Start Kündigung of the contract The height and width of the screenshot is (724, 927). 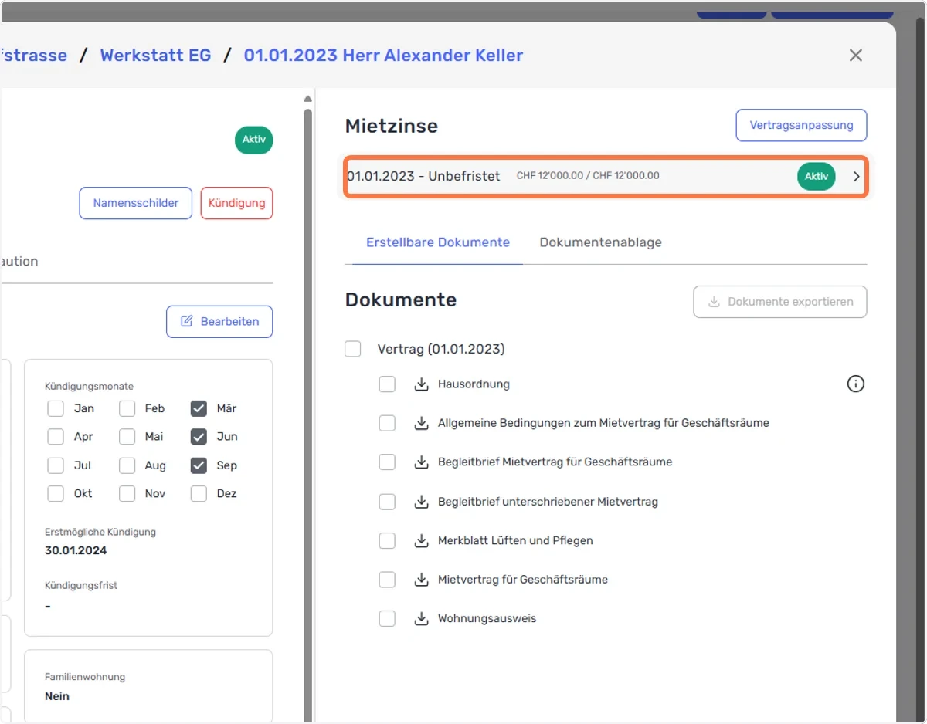pos(236,203)
